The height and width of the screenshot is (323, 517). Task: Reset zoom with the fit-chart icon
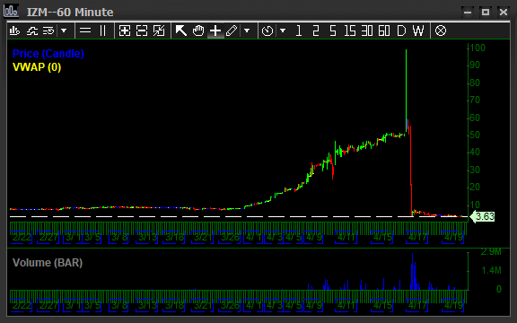point(159,31)
